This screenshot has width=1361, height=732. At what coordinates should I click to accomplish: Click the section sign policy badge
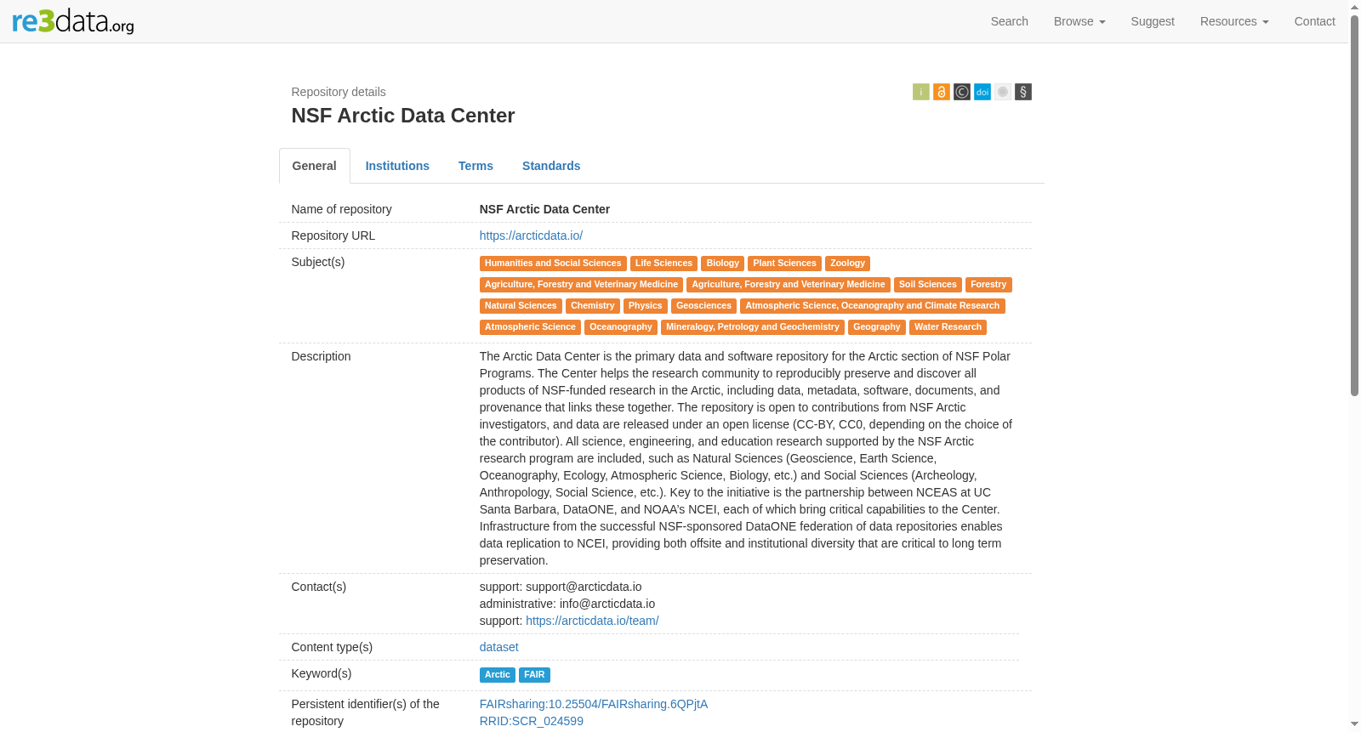click(1022, 92)
